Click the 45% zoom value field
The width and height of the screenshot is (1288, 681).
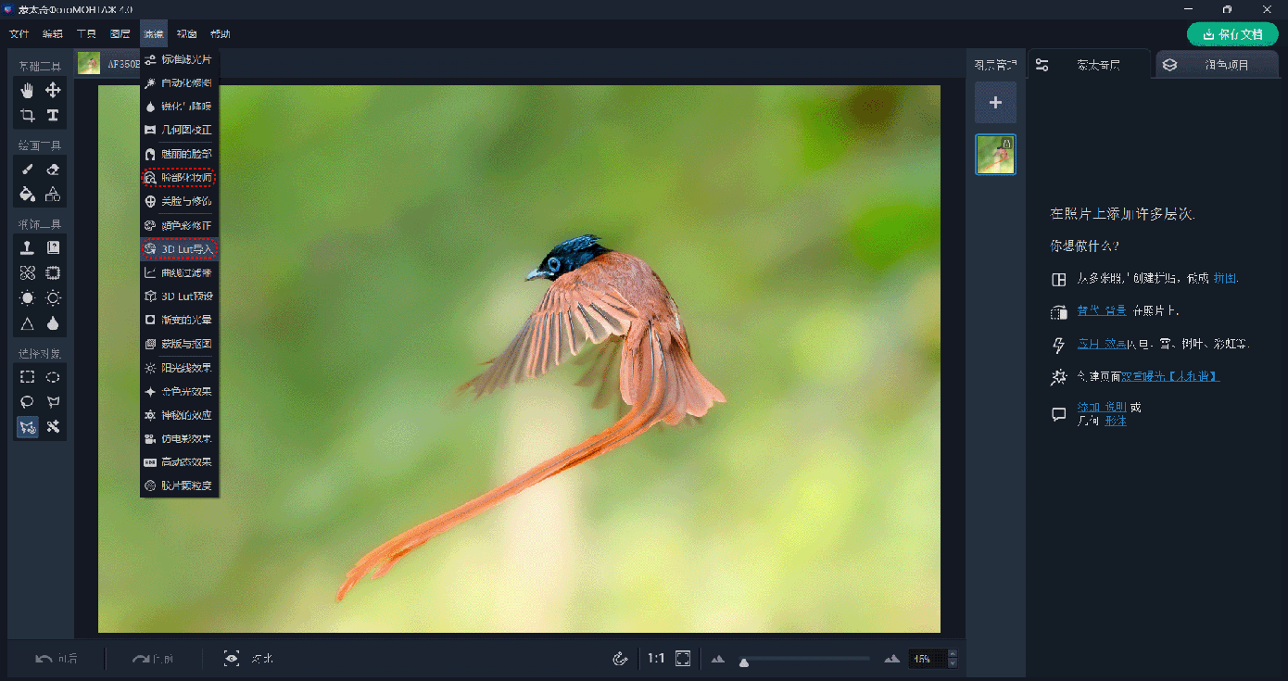click(928, 659)
